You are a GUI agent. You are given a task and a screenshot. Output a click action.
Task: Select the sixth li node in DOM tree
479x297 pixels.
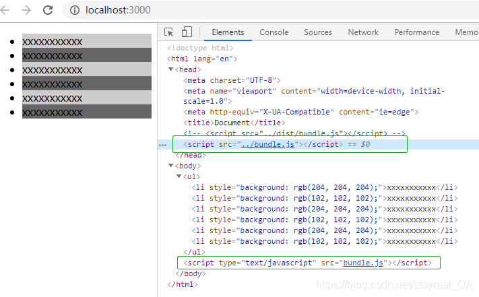(x=325, y=241)
